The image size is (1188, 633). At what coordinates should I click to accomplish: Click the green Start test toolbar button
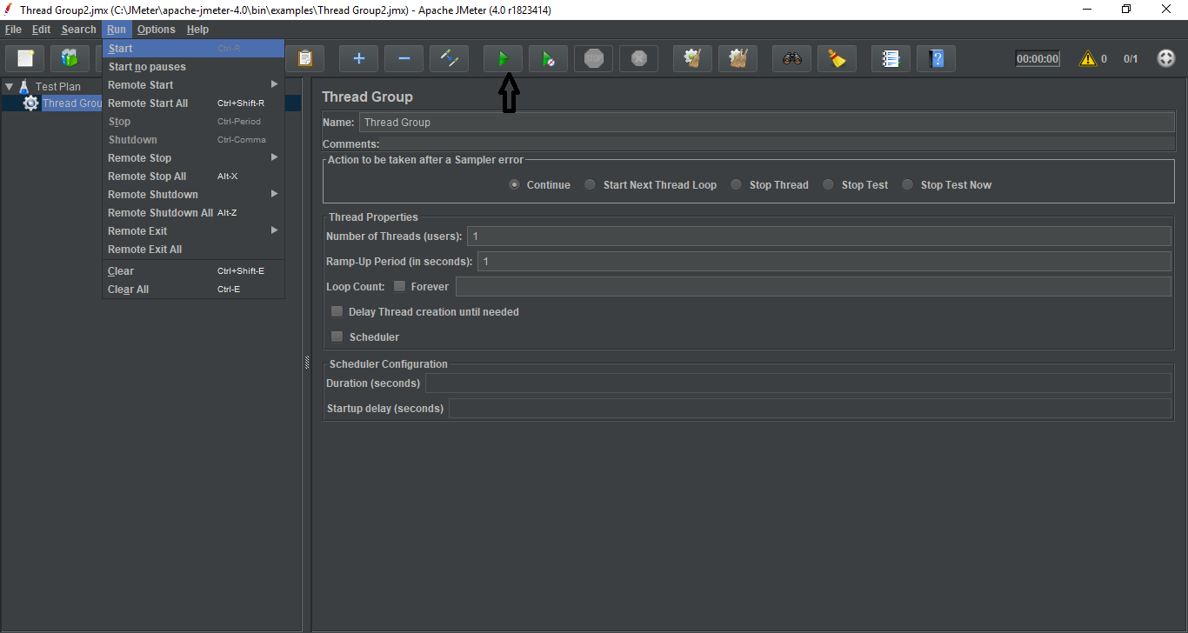pyautogui.click(x=503, y=59)
